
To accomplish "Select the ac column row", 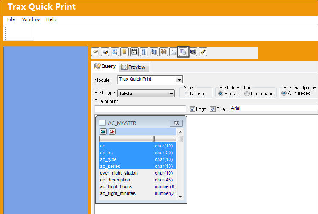I will 137,146.
